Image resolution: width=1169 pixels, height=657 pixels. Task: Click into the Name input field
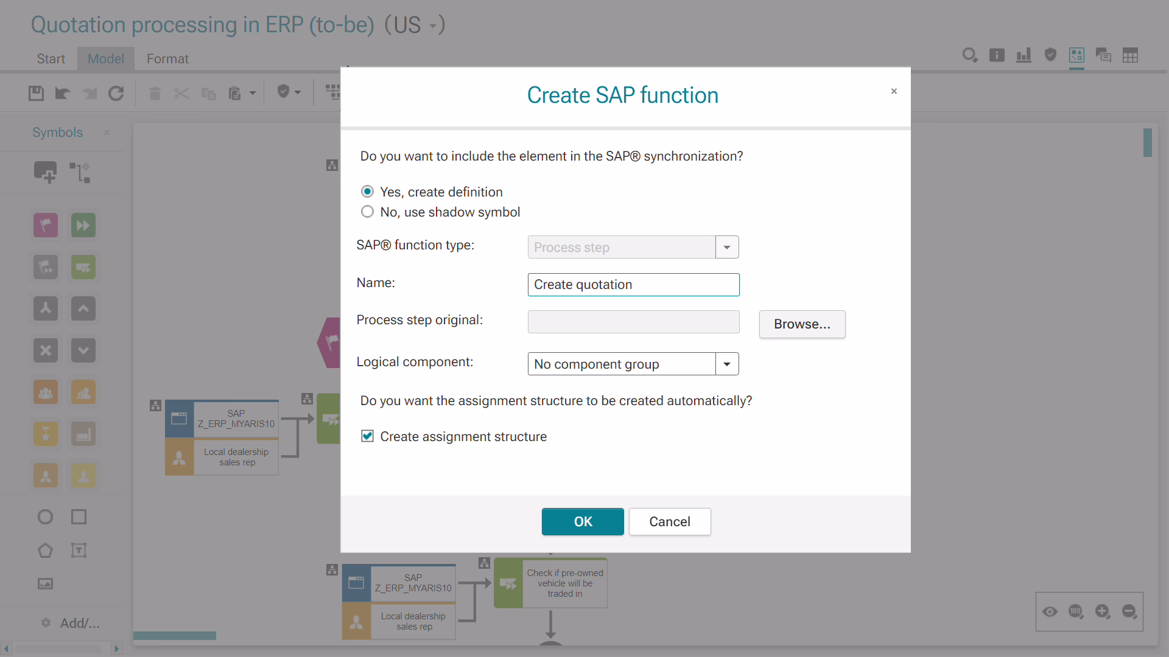pyautogui.click(x=633, y=285)
